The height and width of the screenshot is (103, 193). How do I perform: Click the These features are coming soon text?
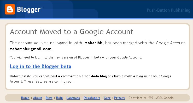tap(49, 82)
